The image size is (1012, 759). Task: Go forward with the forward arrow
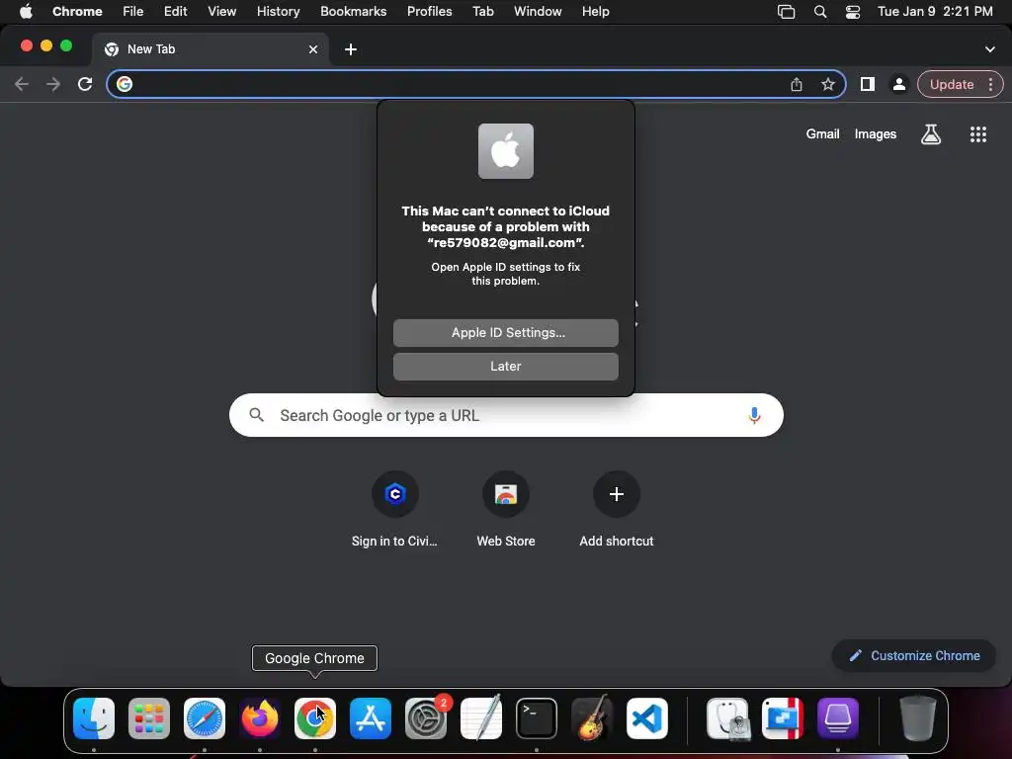click(x=53, y=84)
